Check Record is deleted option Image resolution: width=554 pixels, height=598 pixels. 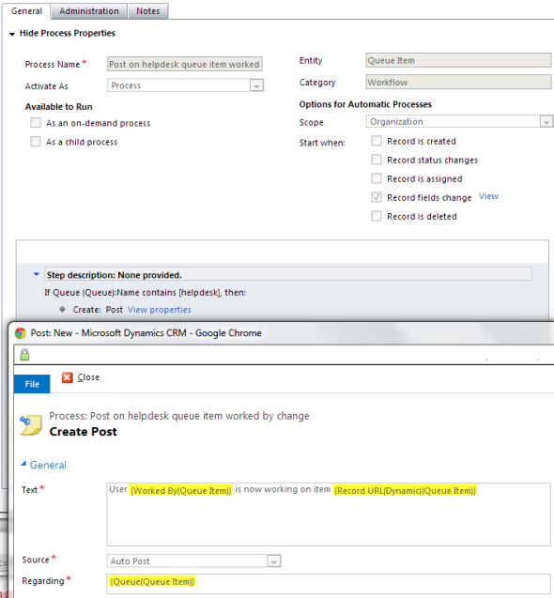(x=377, y=216)
